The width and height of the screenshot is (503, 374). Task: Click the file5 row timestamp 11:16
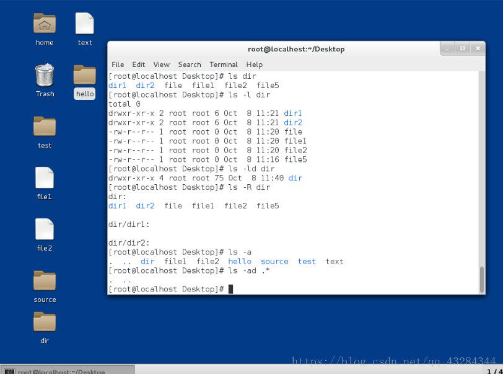268,159
